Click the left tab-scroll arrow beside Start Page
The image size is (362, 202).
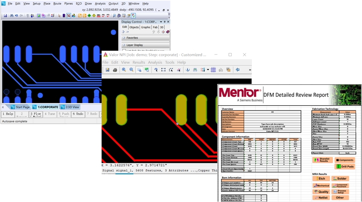[3, 107]
